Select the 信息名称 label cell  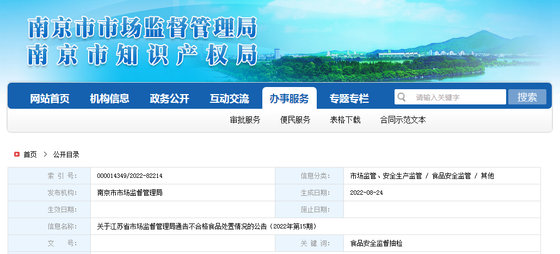(x=50, y=226)
